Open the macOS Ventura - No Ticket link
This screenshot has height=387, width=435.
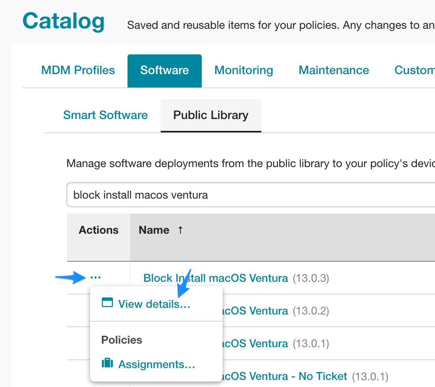pos(285,376)
